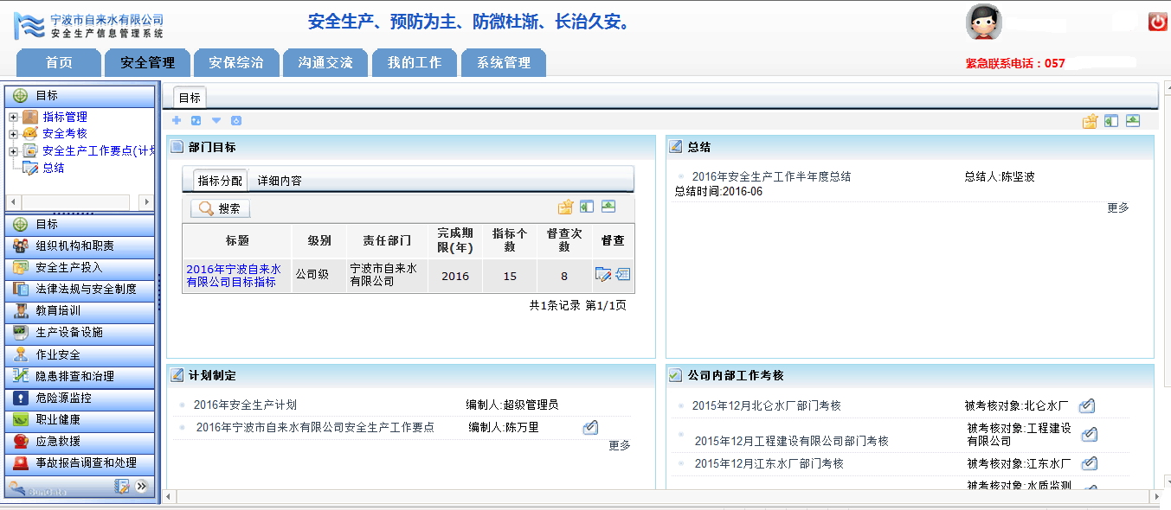Click 更多 link in the 总结 panel
Image resolution: width=1171 pixels, height=510 pixels.
pyautogui.click(x=1118, y=207)
